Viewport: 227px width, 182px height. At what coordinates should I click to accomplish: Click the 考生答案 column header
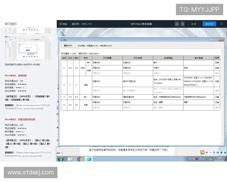point(199,58)
